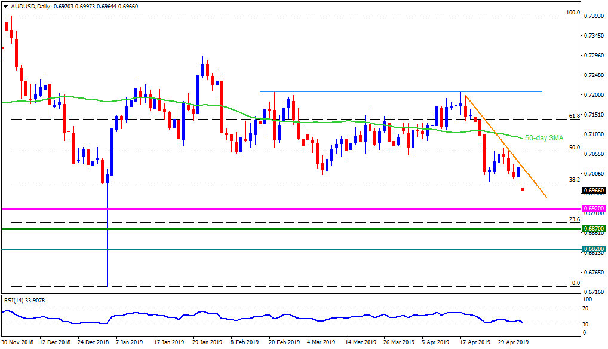Select the 38.2 Fibonacci level label

(574, 179)
